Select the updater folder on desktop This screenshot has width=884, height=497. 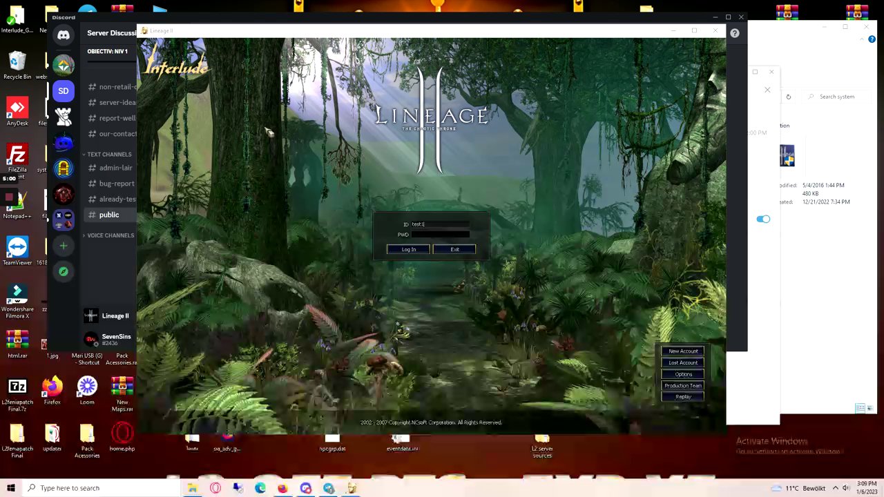click(x=52, y=438)
